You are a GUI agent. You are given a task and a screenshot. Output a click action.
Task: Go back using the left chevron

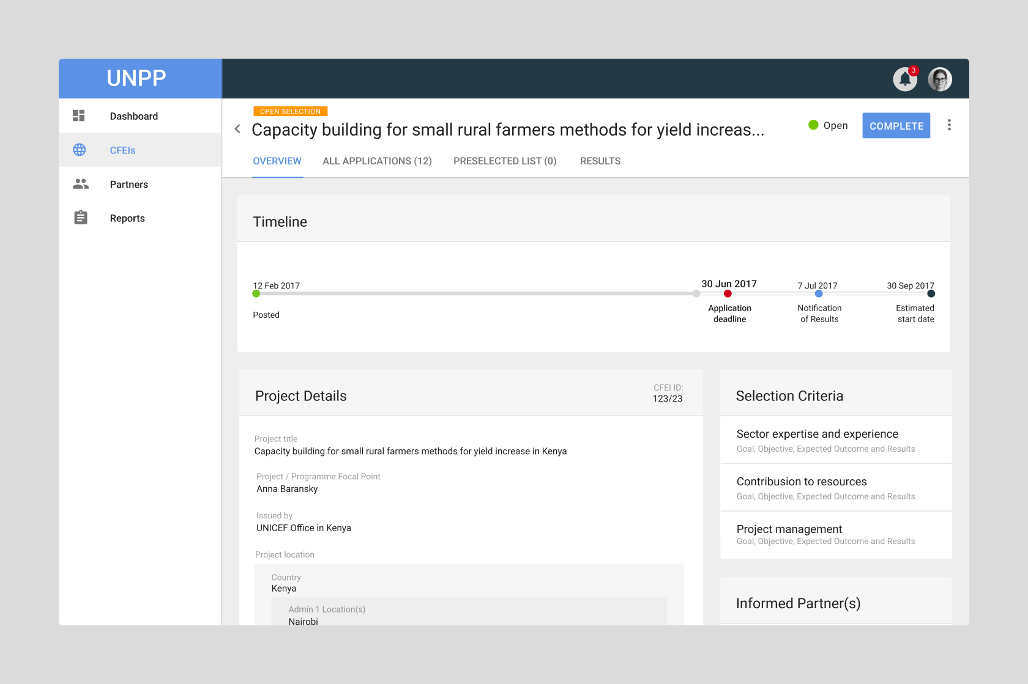tap(237, 129)
